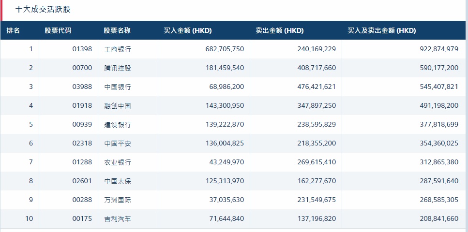
Task: Select stock name 万洲国际
Action: (x=118, y=200)
